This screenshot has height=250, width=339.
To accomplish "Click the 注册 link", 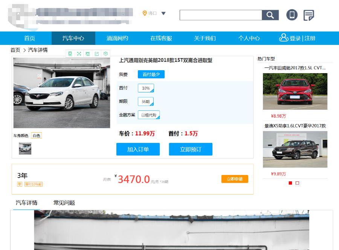I will (310, 38).
